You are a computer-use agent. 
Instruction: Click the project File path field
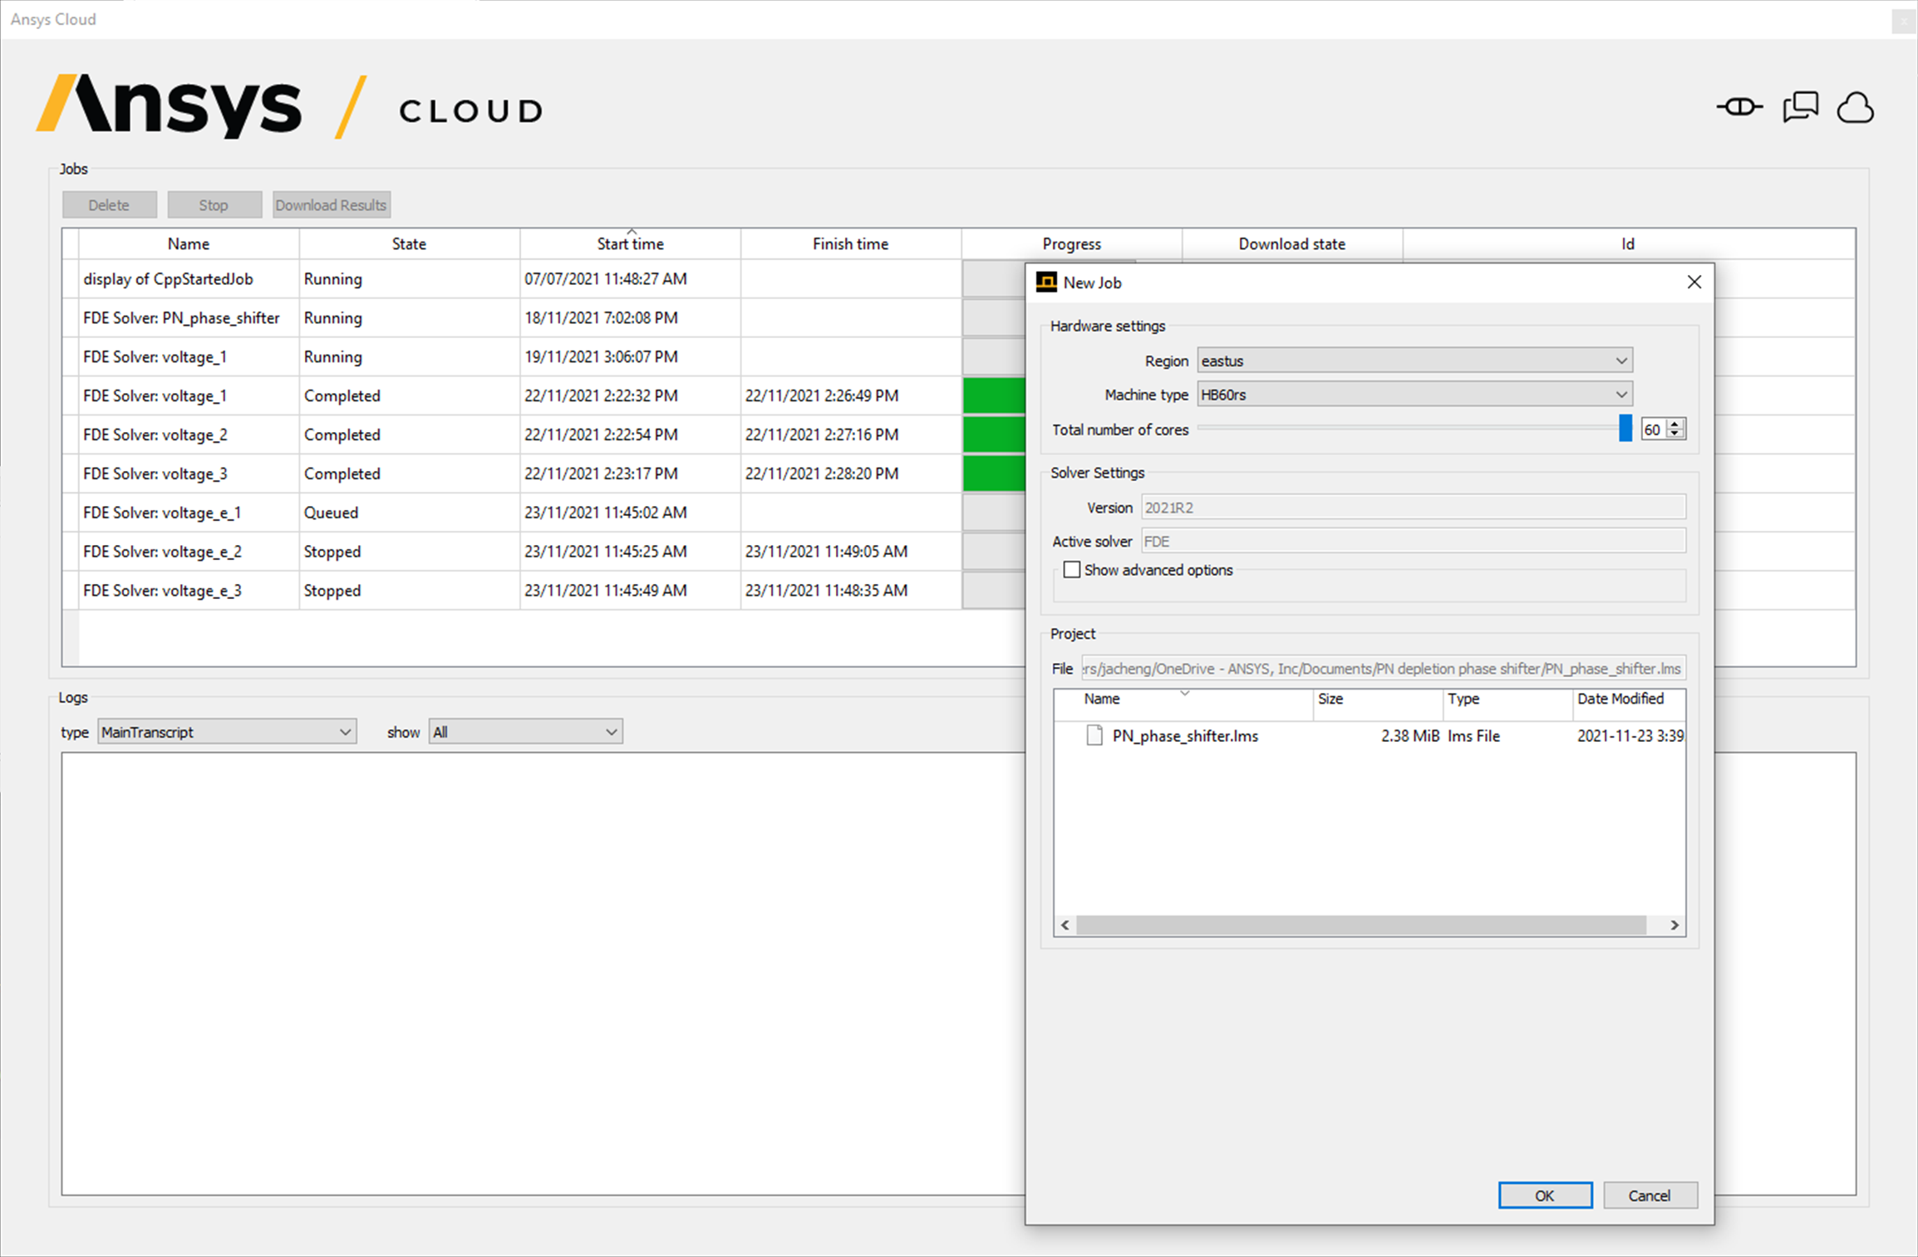click(1384, 669)
